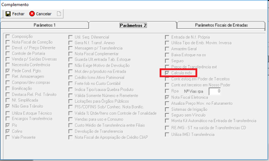Uncheck Nota Fiscal Eletronica checkbox
Viewport: 269px width, 161px height.
pos(167,97)
